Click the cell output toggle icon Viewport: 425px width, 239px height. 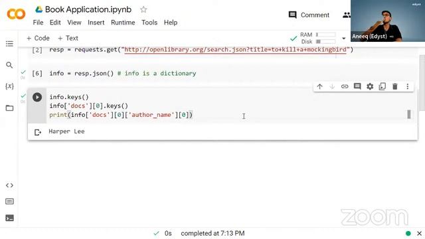[x=38, y=132]
